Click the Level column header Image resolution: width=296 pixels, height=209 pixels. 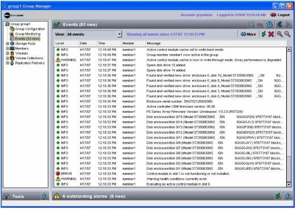point(66,43)
